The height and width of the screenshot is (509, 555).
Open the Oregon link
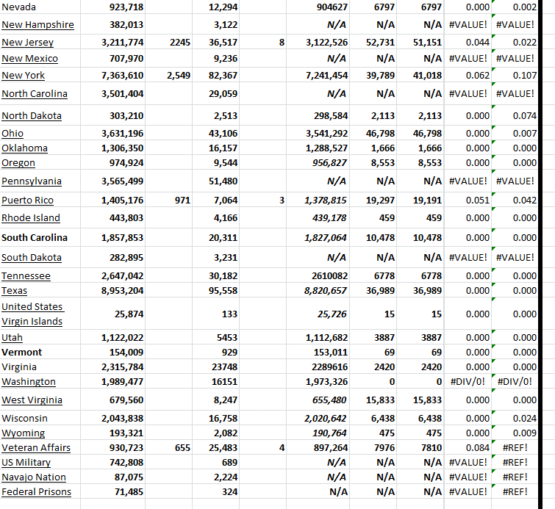point(18,163)
